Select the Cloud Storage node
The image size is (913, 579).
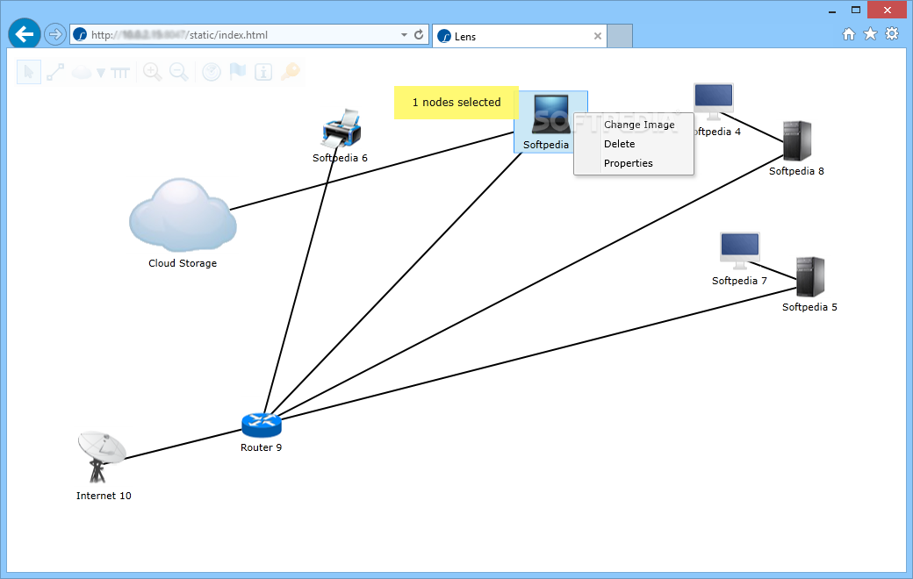183,214
